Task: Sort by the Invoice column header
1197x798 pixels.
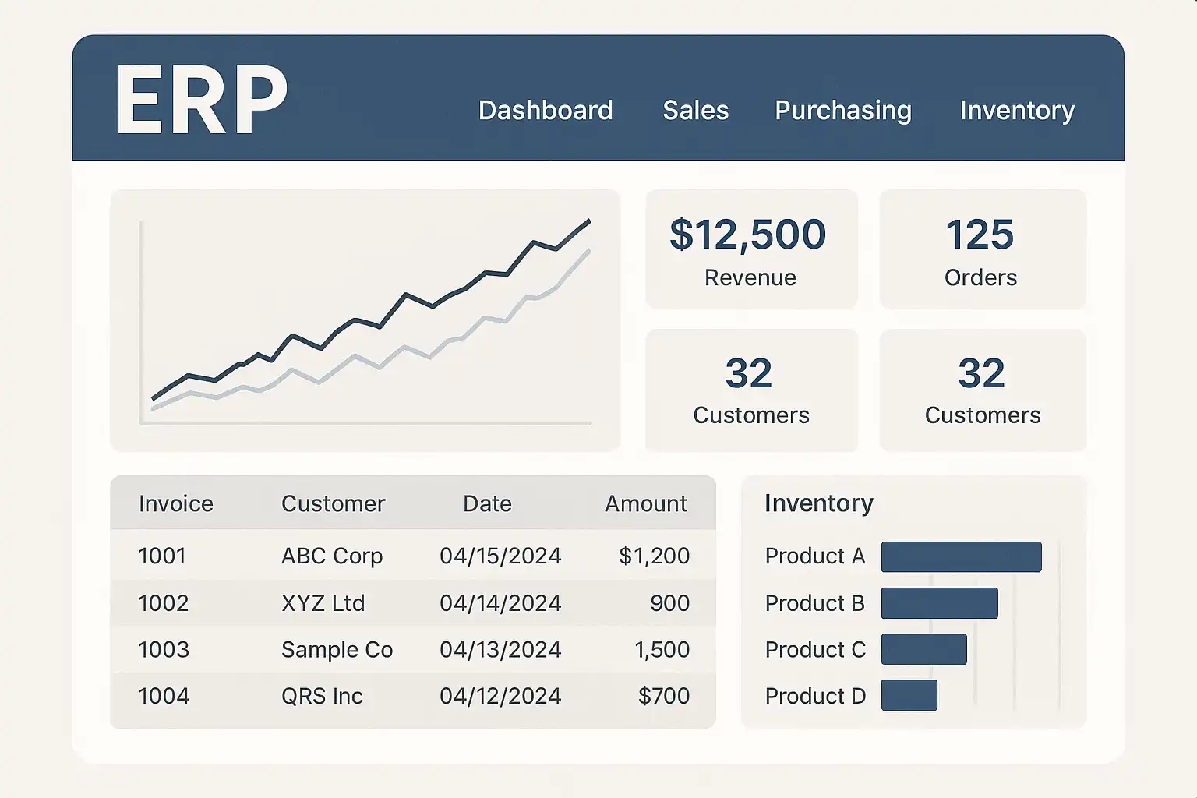Action: pyautogui.click(x=175, y=503)
